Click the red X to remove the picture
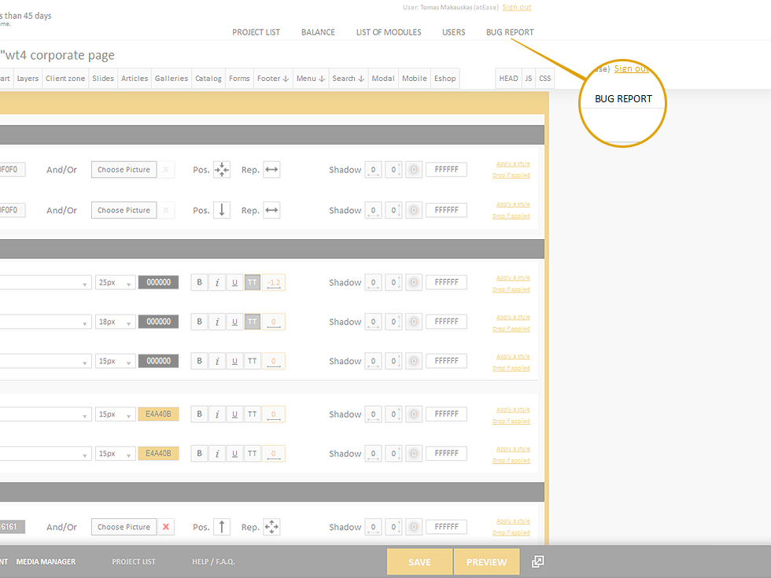 [x=166, y=527]
